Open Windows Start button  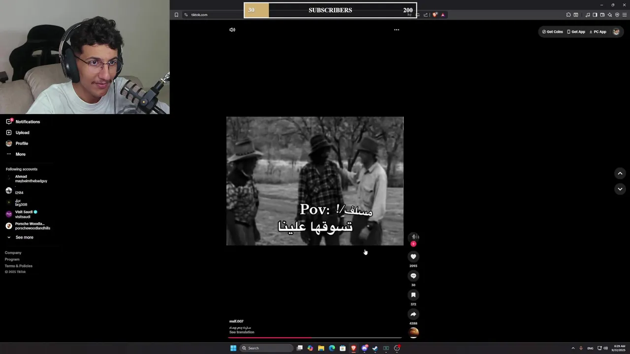233,348
